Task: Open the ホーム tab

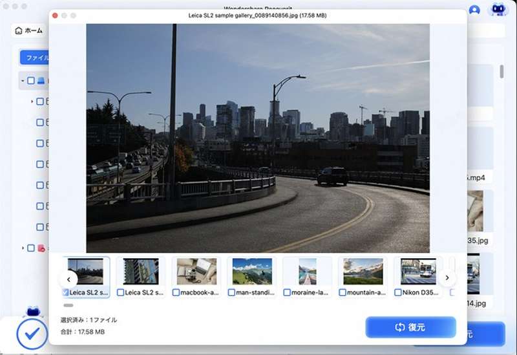Action: (29, 30)
